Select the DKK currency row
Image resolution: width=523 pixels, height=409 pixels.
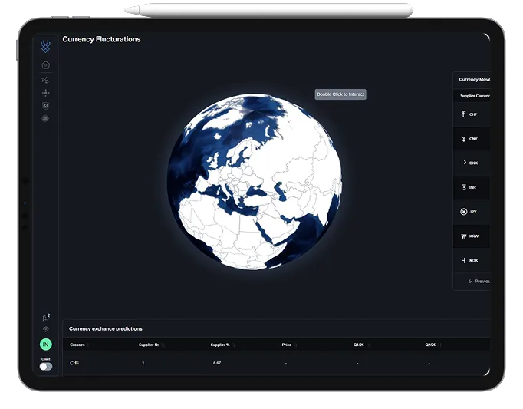click(x=472, y=163)
